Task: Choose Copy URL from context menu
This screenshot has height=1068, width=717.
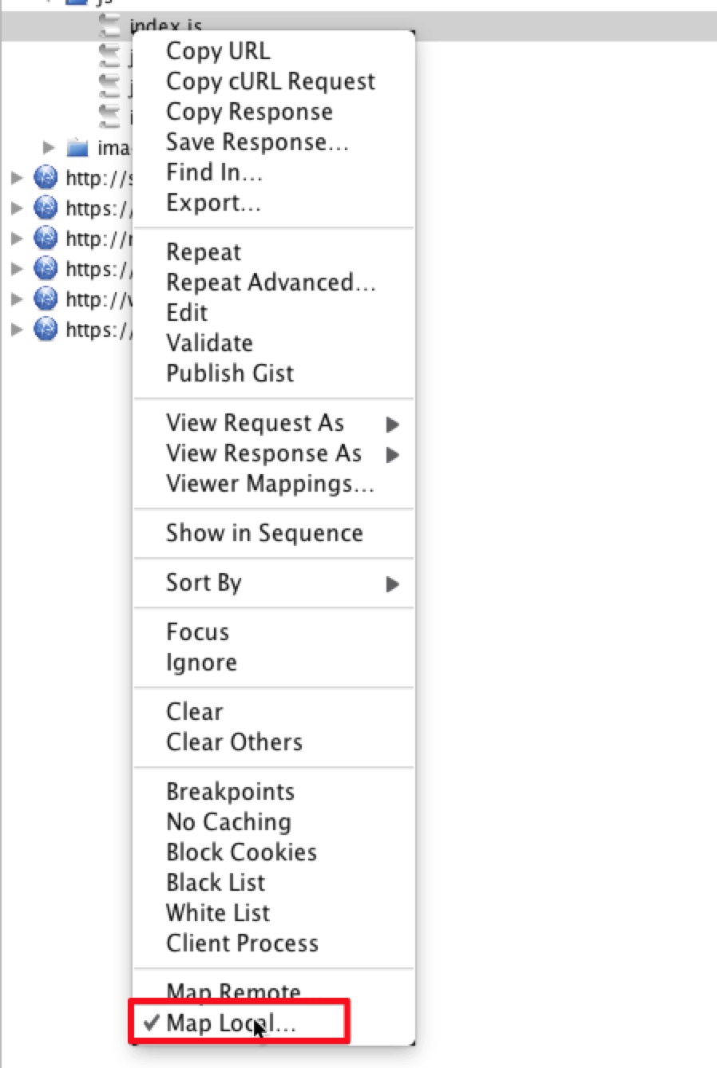Action: coord(218,51)
